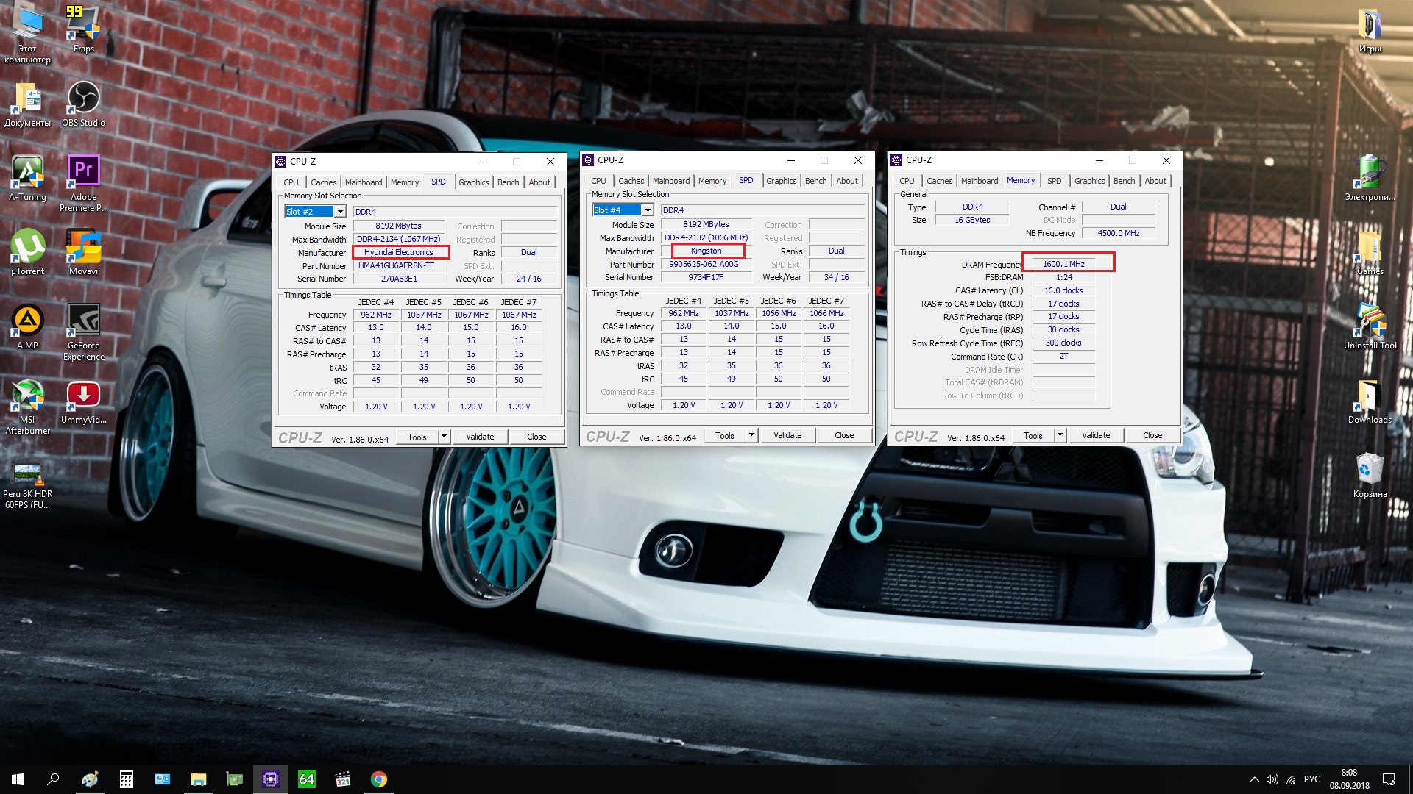The image size is (1413, 794).
Task: Open the Tools dropdown arrow in the left CPU-Z window
Action: point(444,437)
